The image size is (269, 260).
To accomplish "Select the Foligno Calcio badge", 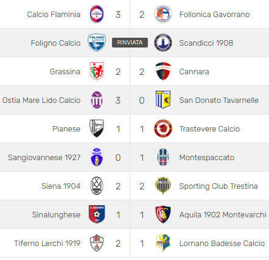I will pos(97,43).
